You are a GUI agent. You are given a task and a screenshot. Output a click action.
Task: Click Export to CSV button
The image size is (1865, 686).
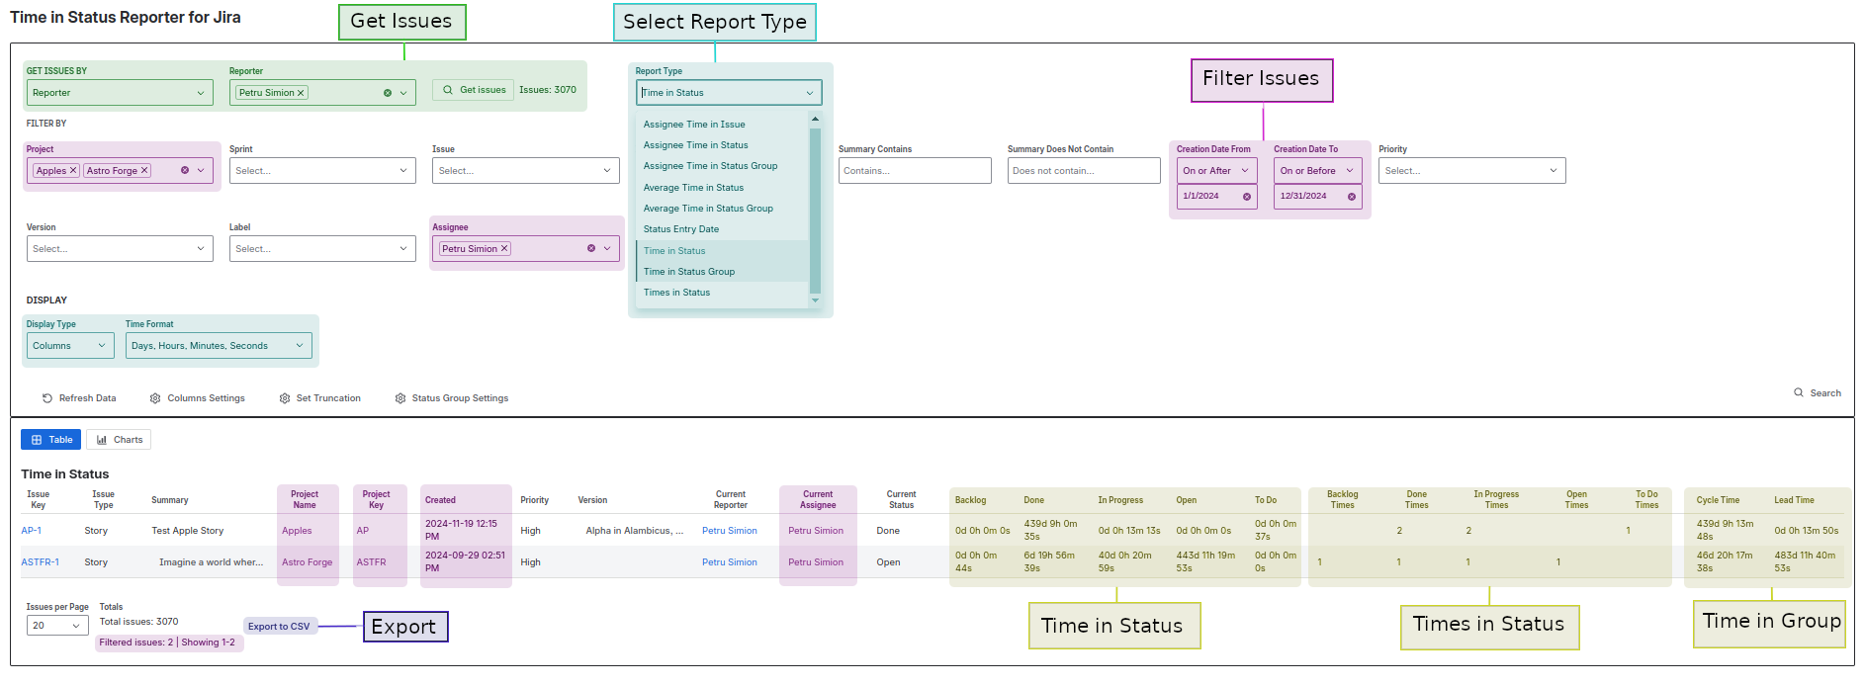[x=279, y=627]
